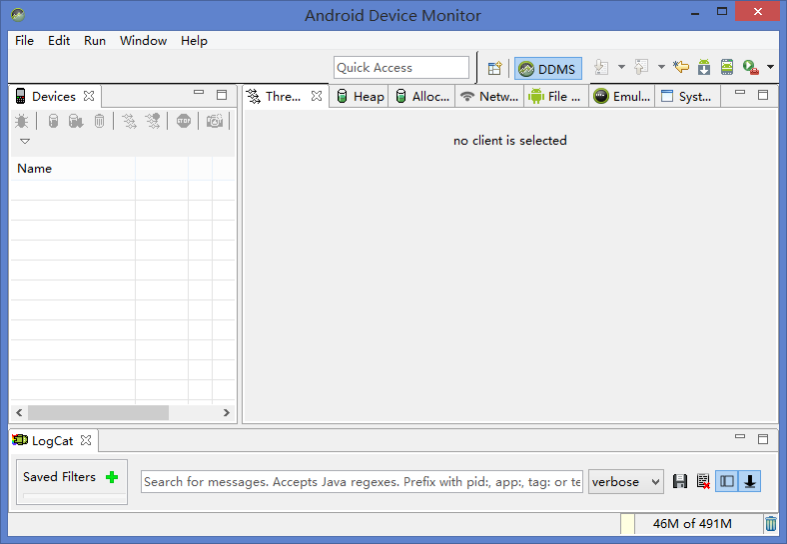Toggle the Saved Filters view display
Screen dimensions: 787x544
point(727,481)
